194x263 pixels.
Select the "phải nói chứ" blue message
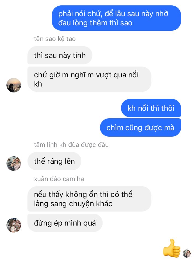click(x=116, y=18)
